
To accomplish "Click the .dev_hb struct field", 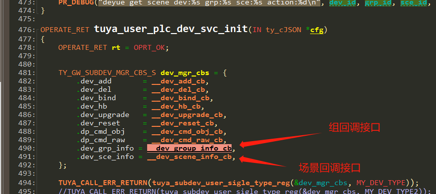I will [x=92, y=106].
